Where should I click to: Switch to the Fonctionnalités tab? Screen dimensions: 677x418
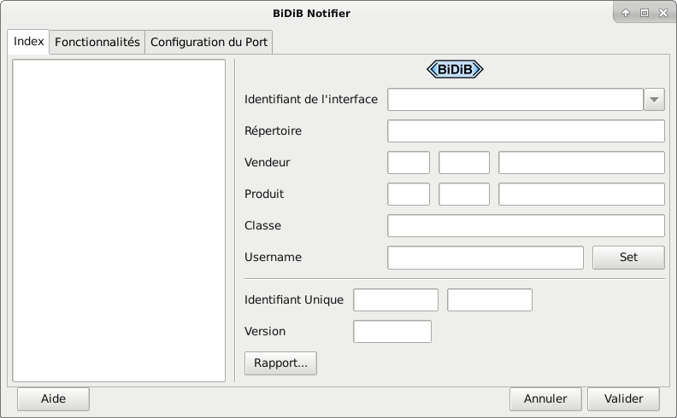[x=97, y=42]
